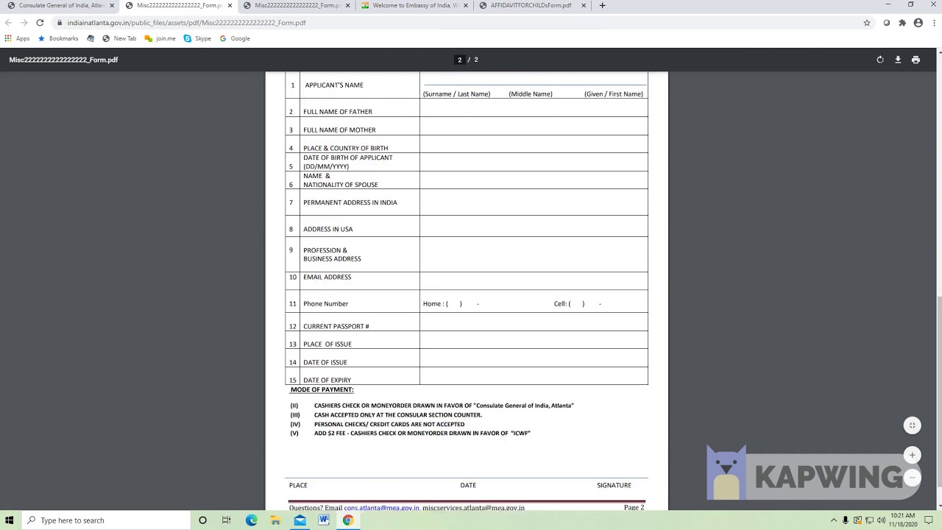Image resolution: width=942 pixels, height=530 pixels.
Task: Click the fit to page button
Action: pos(912,425)
